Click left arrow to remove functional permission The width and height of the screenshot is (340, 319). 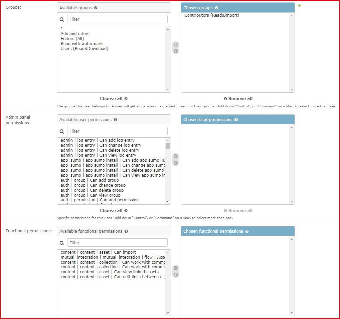click(x=176, y=275)
